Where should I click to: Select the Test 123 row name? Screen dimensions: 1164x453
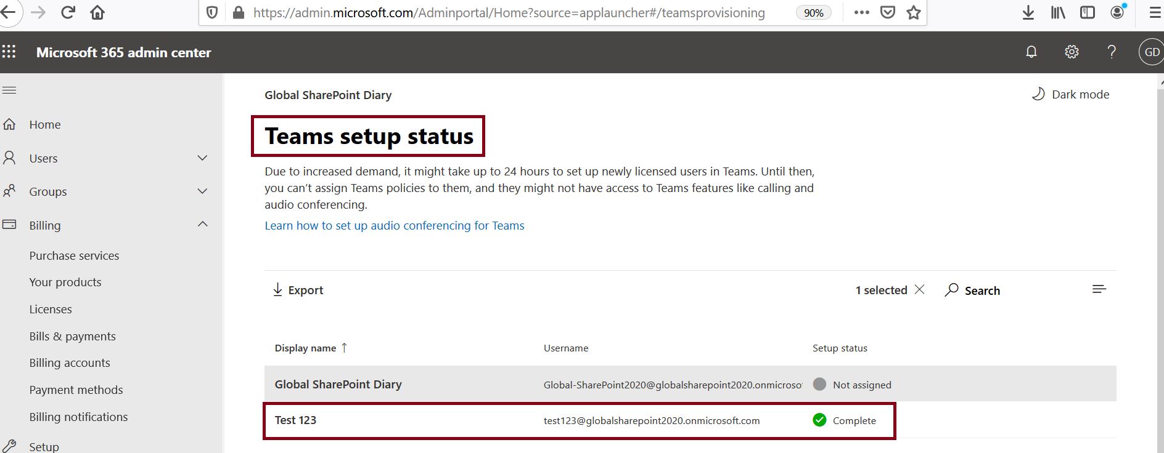pyautogui.click(x=295, y=420)
